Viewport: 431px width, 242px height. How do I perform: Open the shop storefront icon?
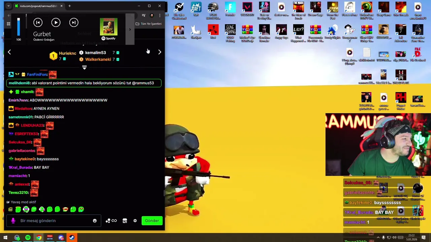(125, 221)
